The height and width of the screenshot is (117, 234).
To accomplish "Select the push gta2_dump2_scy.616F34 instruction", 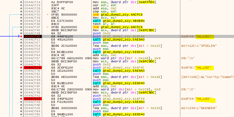I will pos(119,99).
